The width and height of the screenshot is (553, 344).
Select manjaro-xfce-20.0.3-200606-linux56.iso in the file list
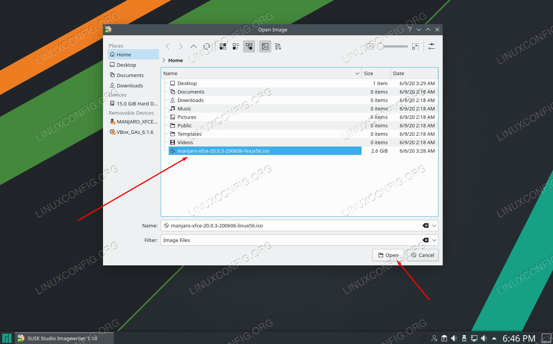coord(265,151)
